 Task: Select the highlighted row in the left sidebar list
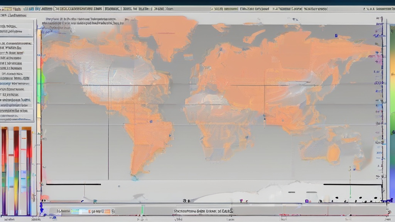coord(15,78)
